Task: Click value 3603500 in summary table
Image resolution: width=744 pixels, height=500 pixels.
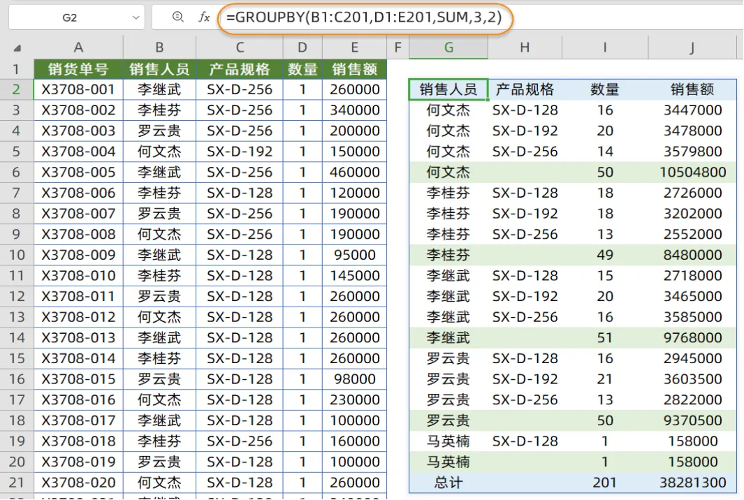Action: coord(692,379)
